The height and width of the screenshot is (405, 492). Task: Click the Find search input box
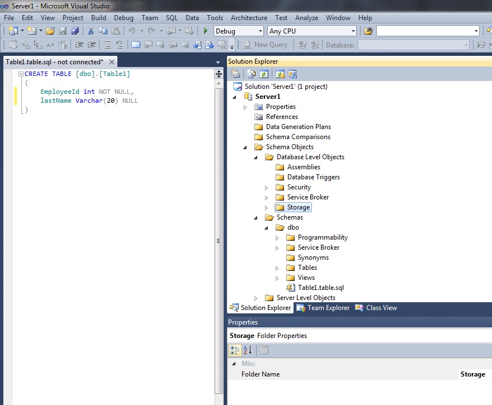pyautogui.click(x=424, y=31)
